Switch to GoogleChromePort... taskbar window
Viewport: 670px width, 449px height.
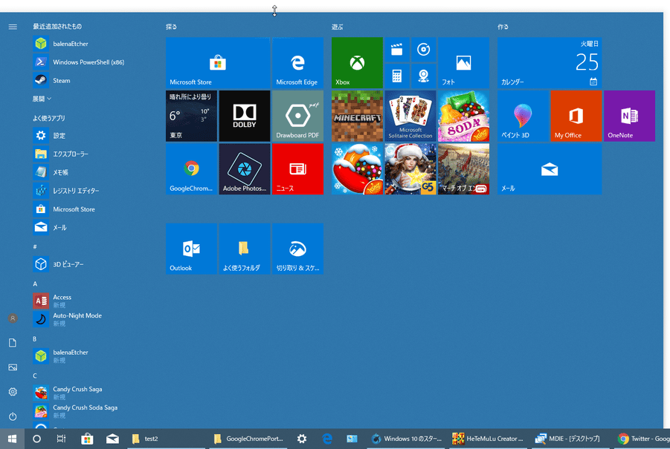coord(248,439)
